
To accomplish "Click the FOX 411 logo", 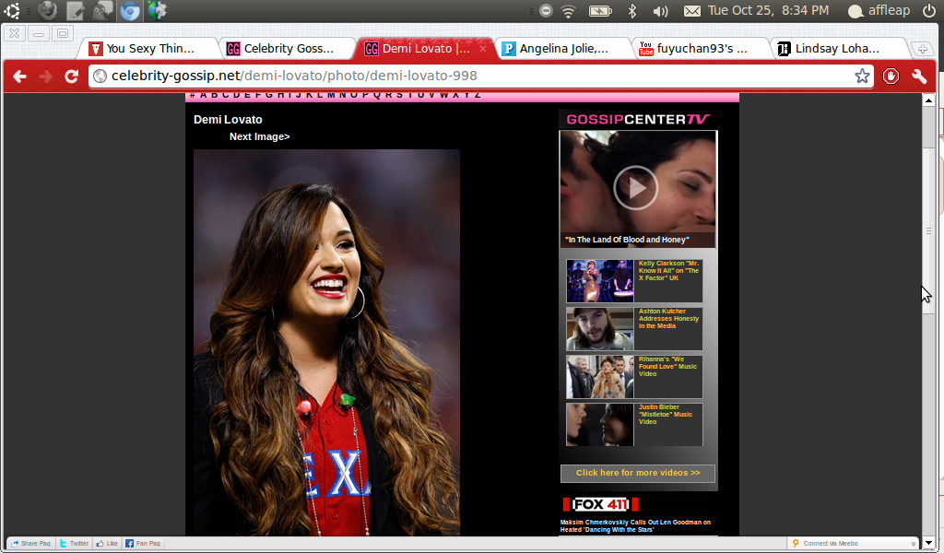I will (600, 503).
